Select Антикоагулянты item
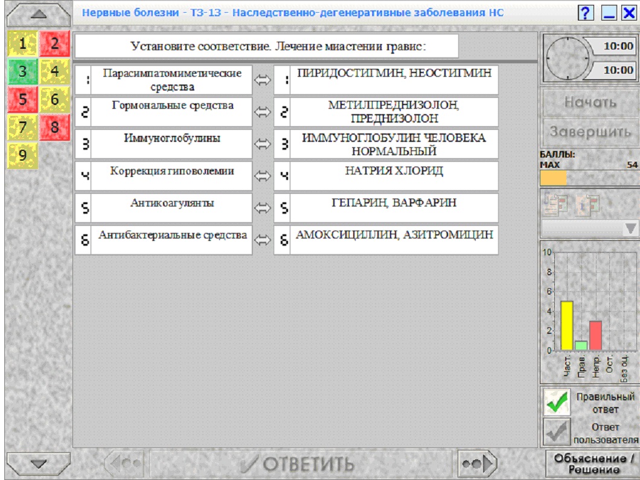Screen dimensions: 640x480 point(164,208)
